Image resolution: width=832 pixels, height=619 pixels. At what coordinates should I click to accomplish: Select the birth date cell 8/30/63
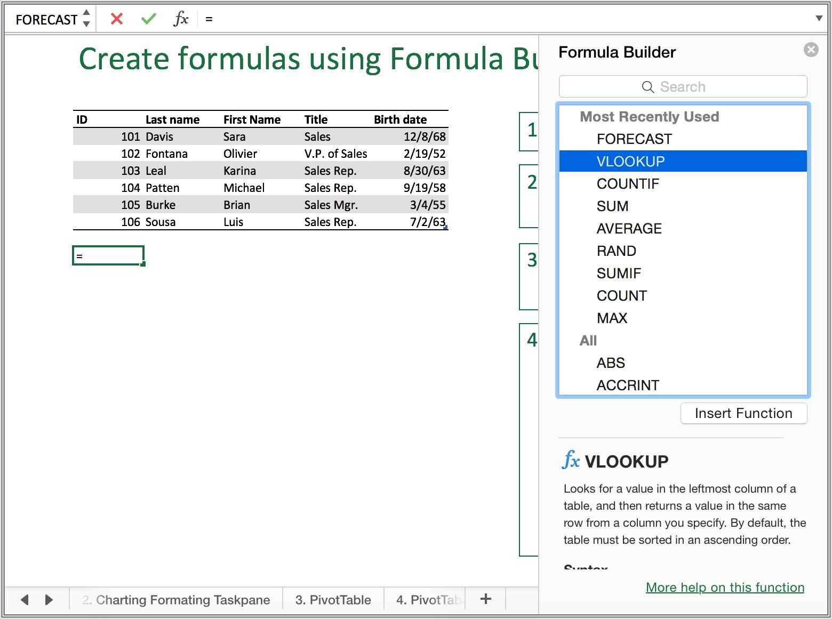pyautogui.click(x=425, y=171)
